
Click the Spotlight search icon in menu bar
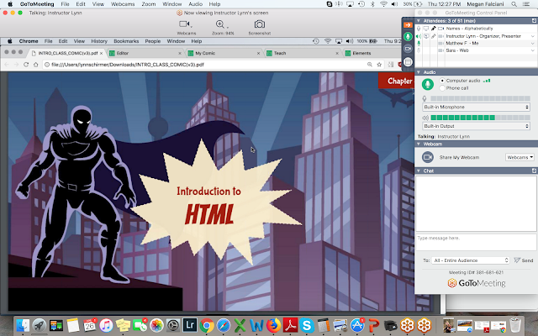tap(514, 4)
